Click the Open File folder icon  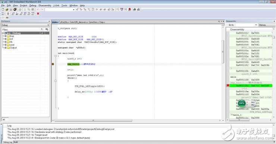[x=7, y=9]
